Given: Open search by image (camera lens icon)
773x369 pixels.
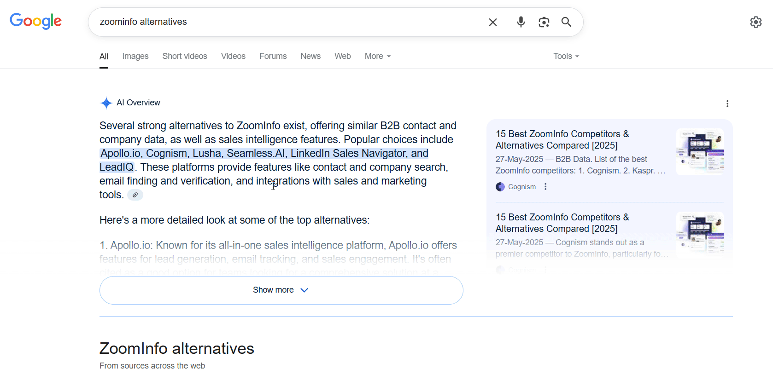Looking at the screenshot, I should [x=544, y=22].
